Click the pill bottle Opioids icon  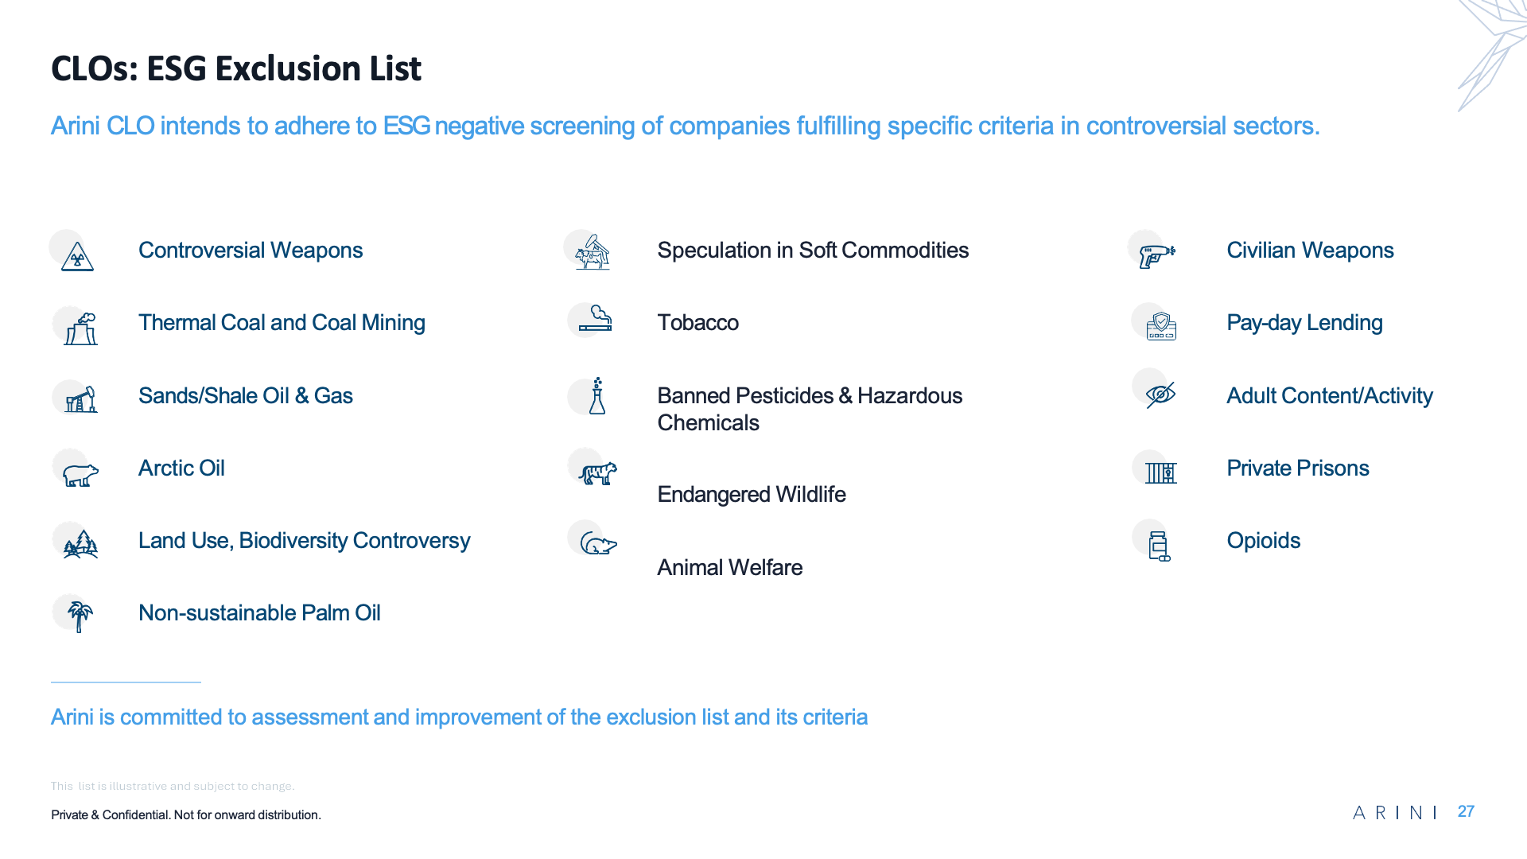(x=1160, y=546)
